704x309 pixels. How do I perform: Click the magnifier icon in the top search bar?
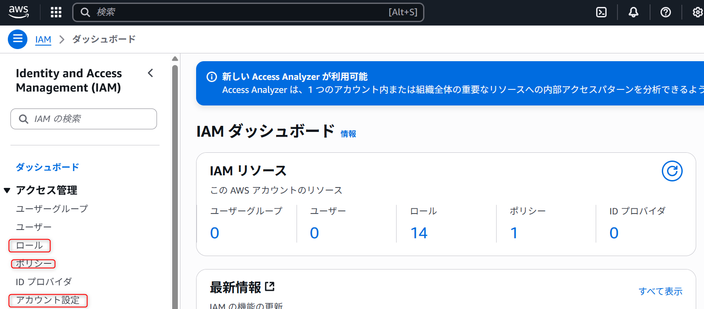pos(85,12)
